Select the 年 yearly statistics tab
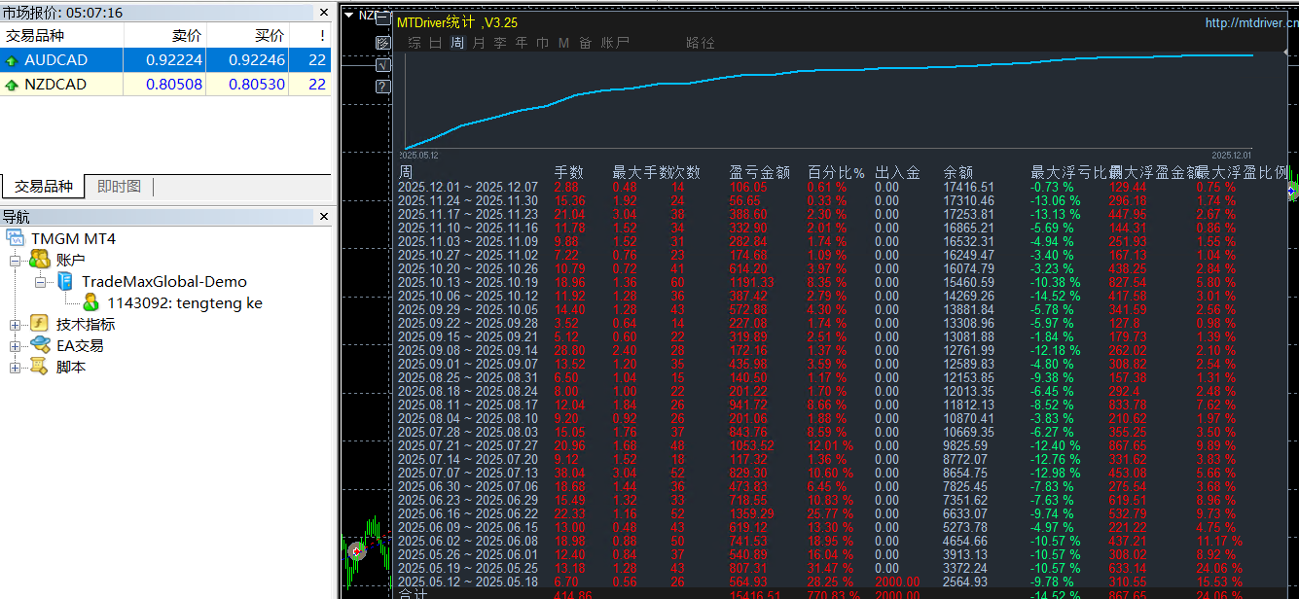1299x599 pixels. point(521,43)
